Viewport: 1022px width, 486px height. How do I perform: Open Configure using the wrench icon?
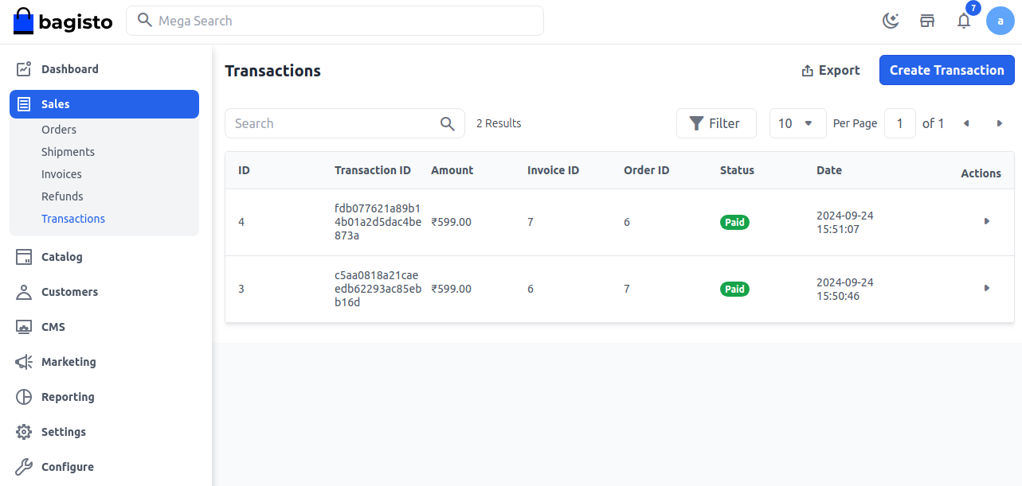(x=23, y=466)
